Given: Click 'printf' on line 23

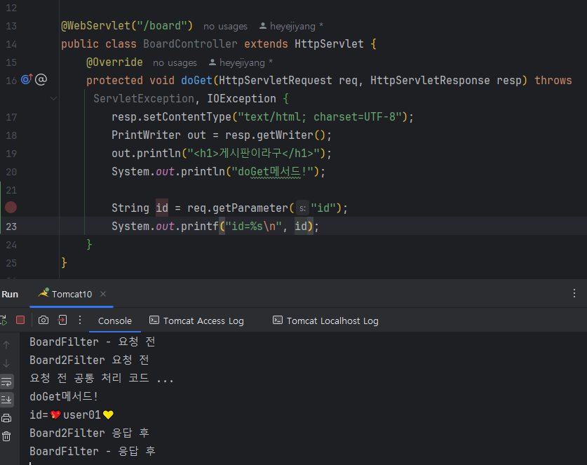Looking at the screenshot, I should tap(200, 226).
